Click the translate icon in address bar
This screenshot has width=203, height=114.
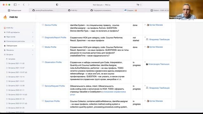point(138,5)
